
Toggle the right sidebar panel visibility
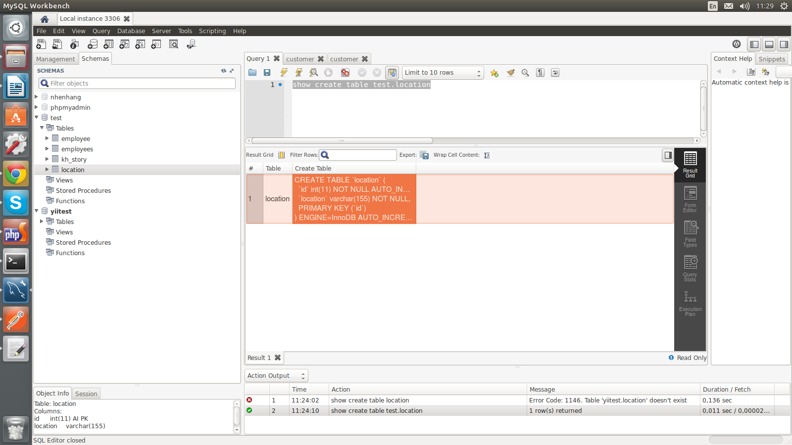pos(784,44)
